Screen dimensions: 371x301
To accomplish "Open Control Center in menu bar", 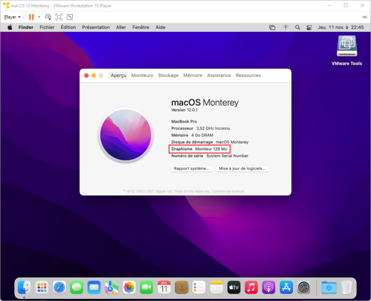I will pyautogui.click(x=309, y=27).
